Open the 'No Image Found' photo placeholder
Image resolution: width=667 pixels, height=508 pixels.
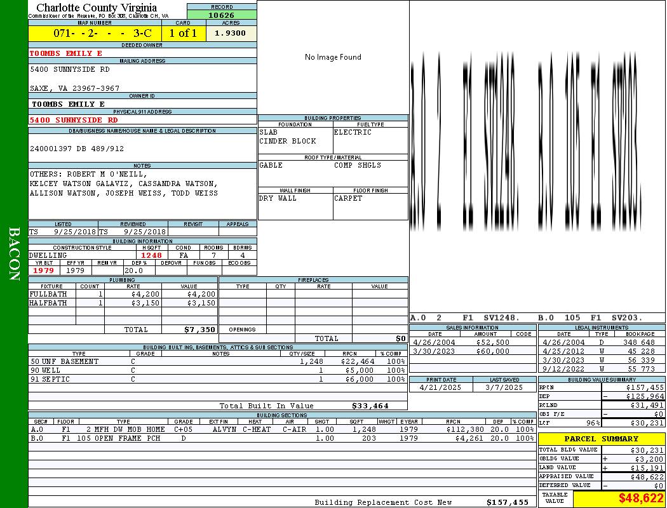333,57
